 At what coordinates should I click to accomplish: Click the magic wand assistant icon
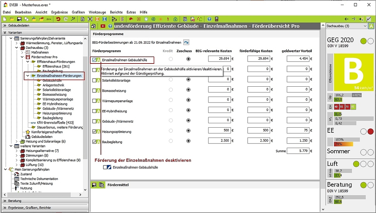(x=73, y=19)
